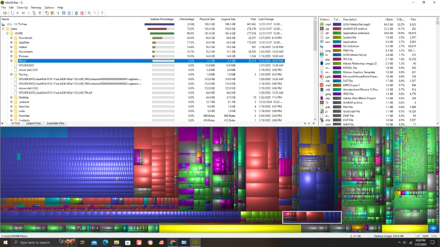Click the Filter funnel toolbar icon
Image resolution: width=440 pixels, height=247 pixels.
click(40, 13)
